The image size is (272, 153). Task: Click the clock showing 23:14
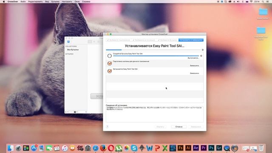257,2
